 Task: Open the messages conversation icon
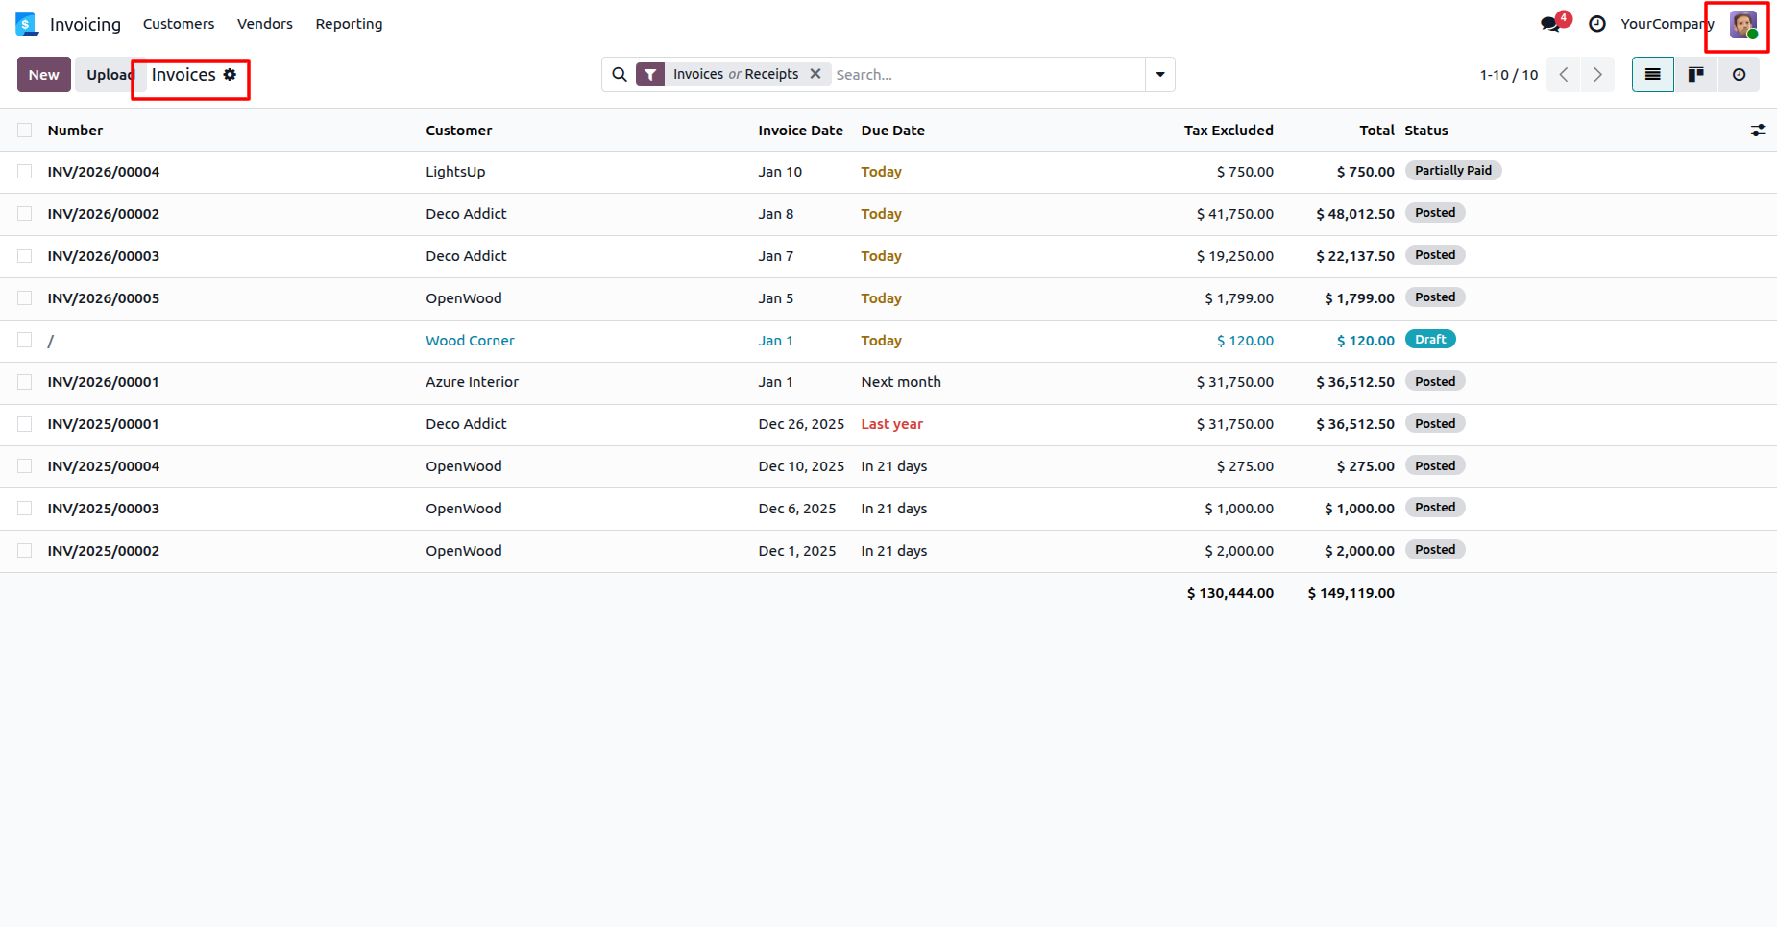(x=1550, y=24)
